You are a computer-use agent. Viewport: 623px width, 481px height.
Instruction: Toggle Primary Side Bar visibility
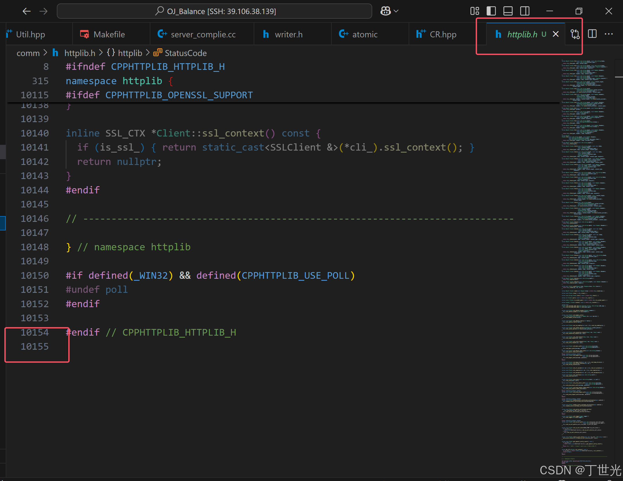(x=491, y=11)
